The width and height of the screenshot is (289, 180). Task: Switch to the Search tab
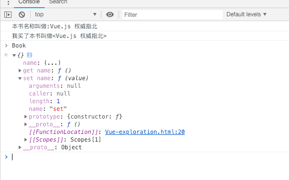click(58, 2)
